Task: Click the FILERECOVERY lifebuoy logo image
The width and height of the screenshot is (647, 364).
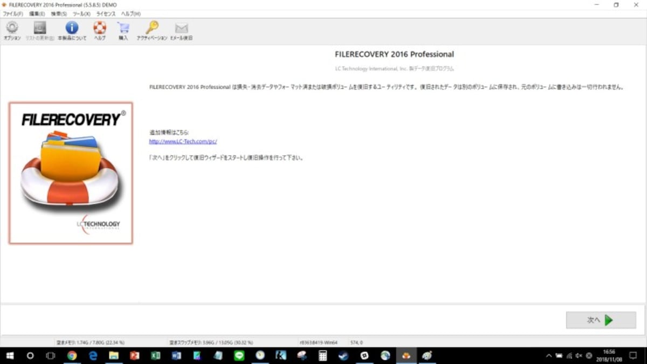Action: (71, 173)
